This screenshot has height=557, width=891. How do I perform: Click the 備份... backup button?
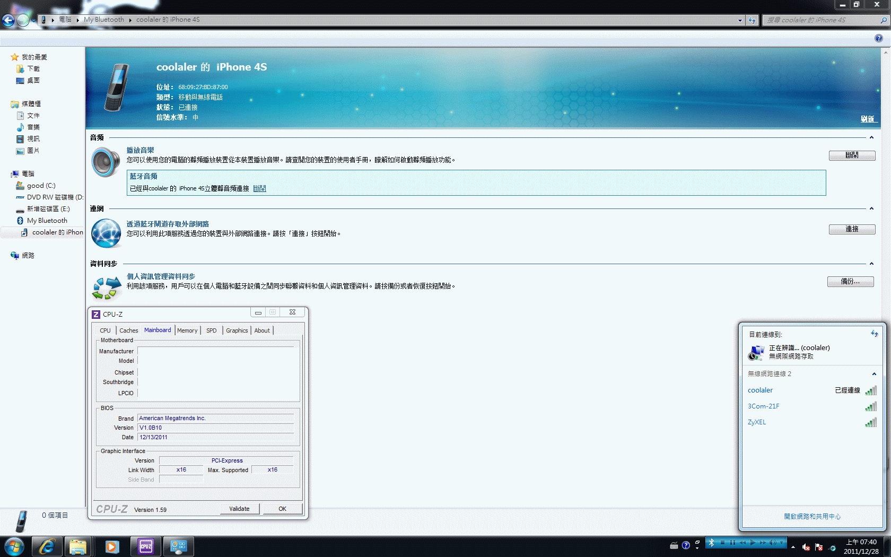tap(851, 282)
